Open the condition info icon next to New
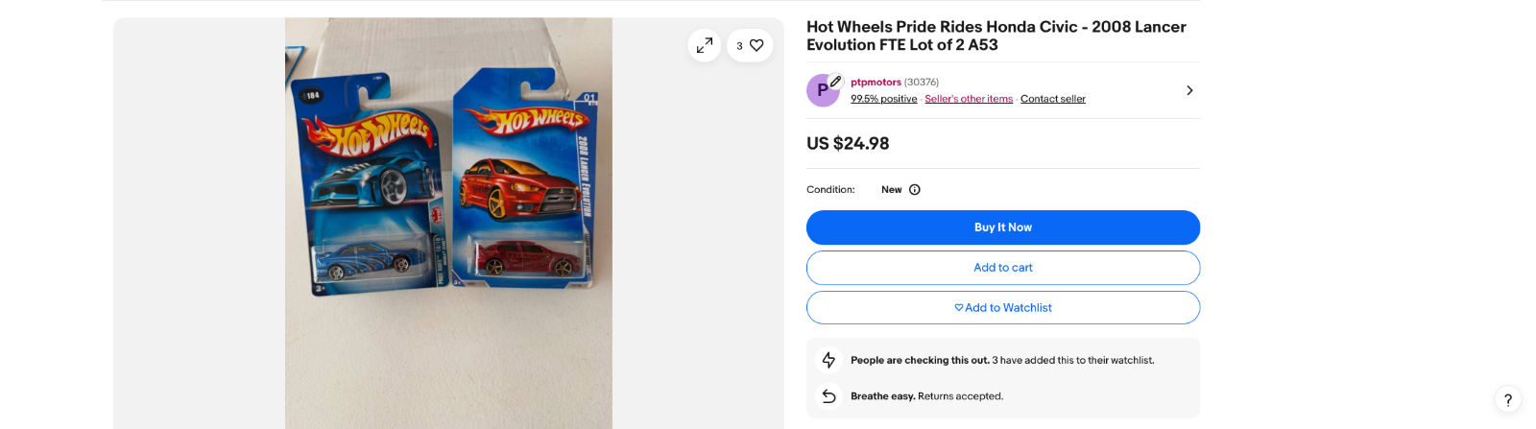Viewport: 1536px width, 429px height. point(915,190)
